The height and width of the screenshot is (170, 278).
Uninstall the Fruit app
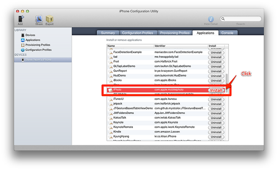tap(216, 62)
